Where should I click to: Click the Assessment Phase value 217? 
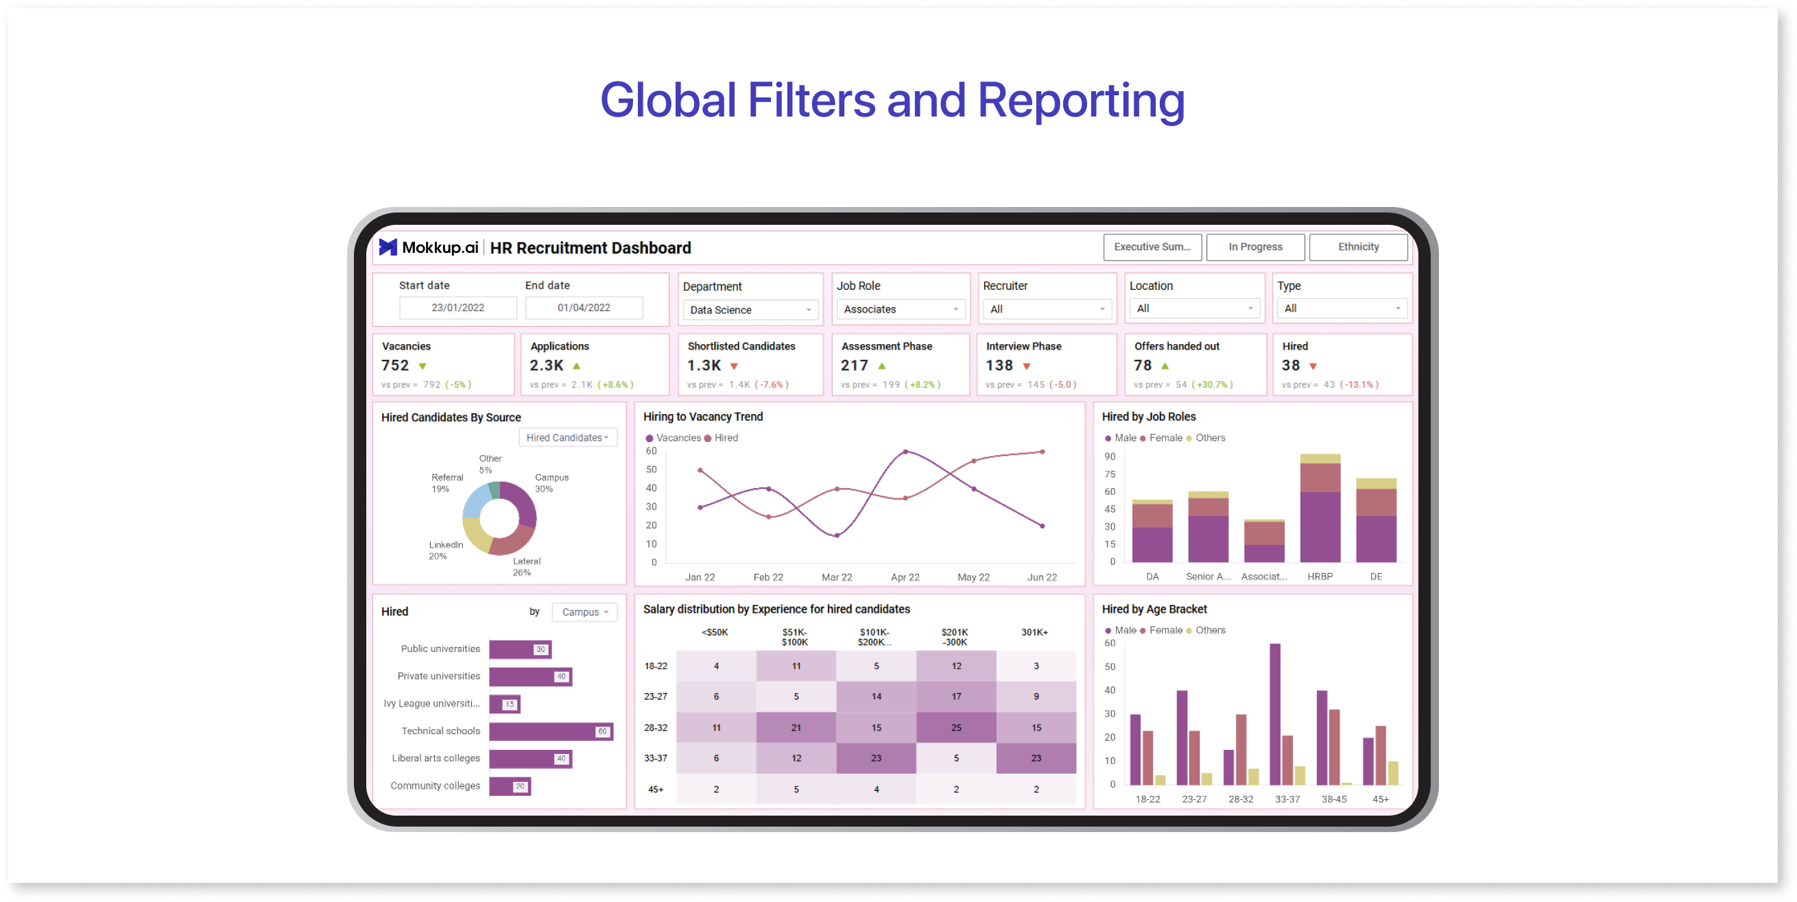[x=855, y=365]
